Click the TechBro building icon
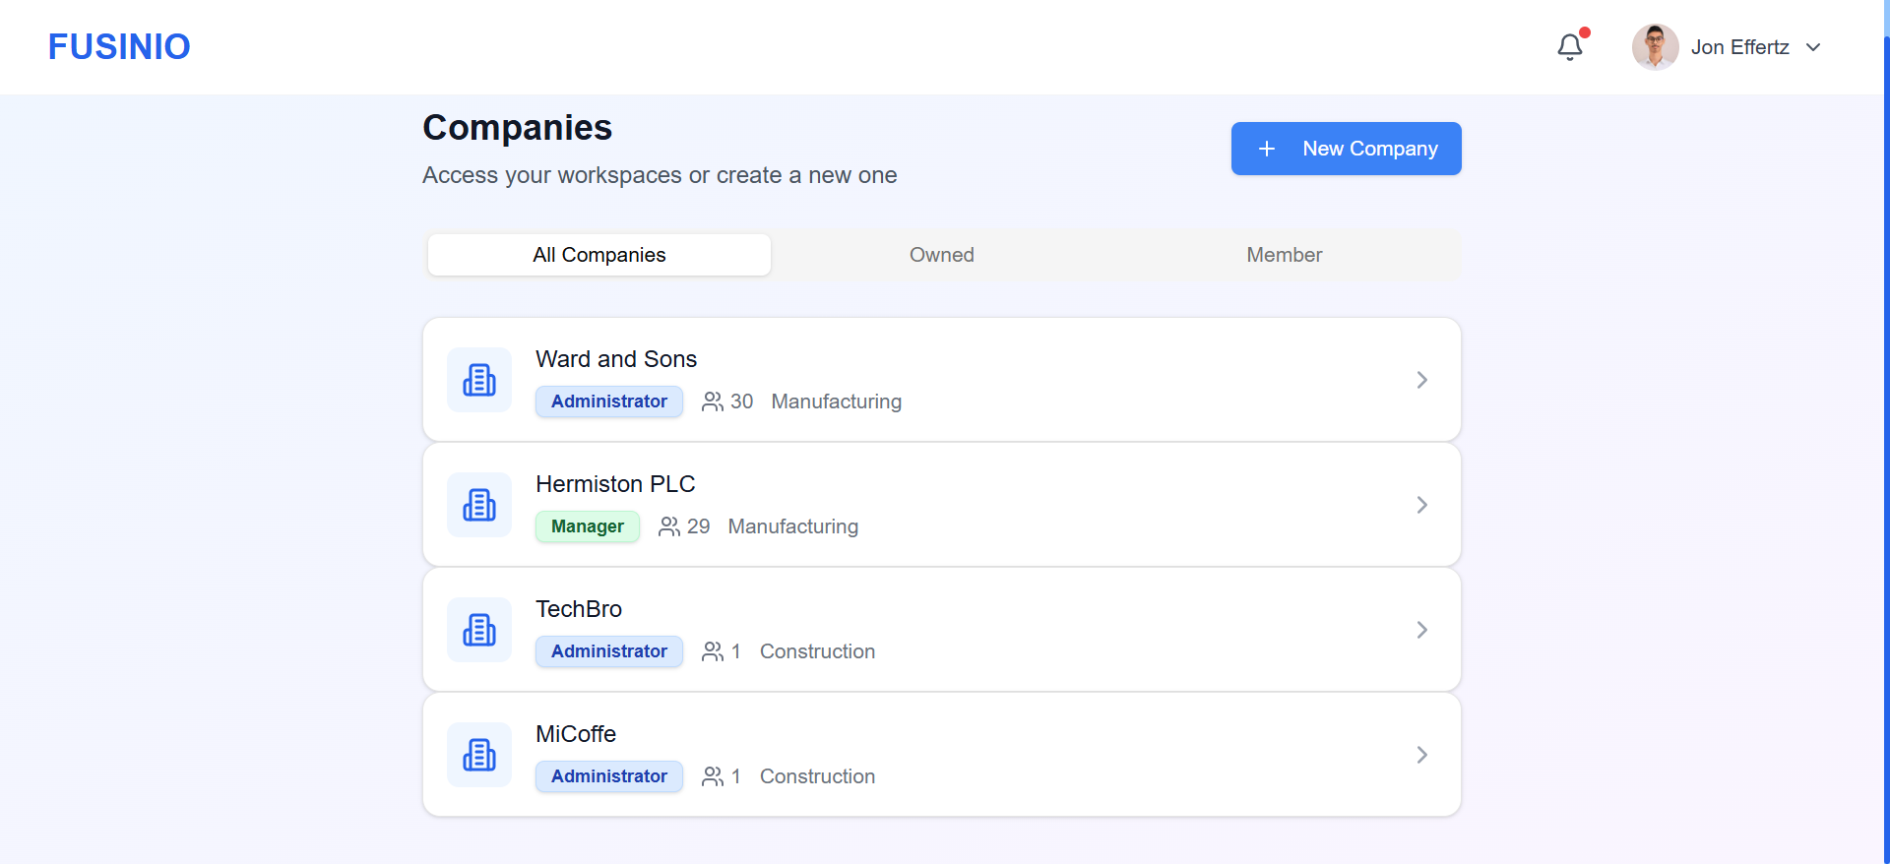 tap(479, 630)
